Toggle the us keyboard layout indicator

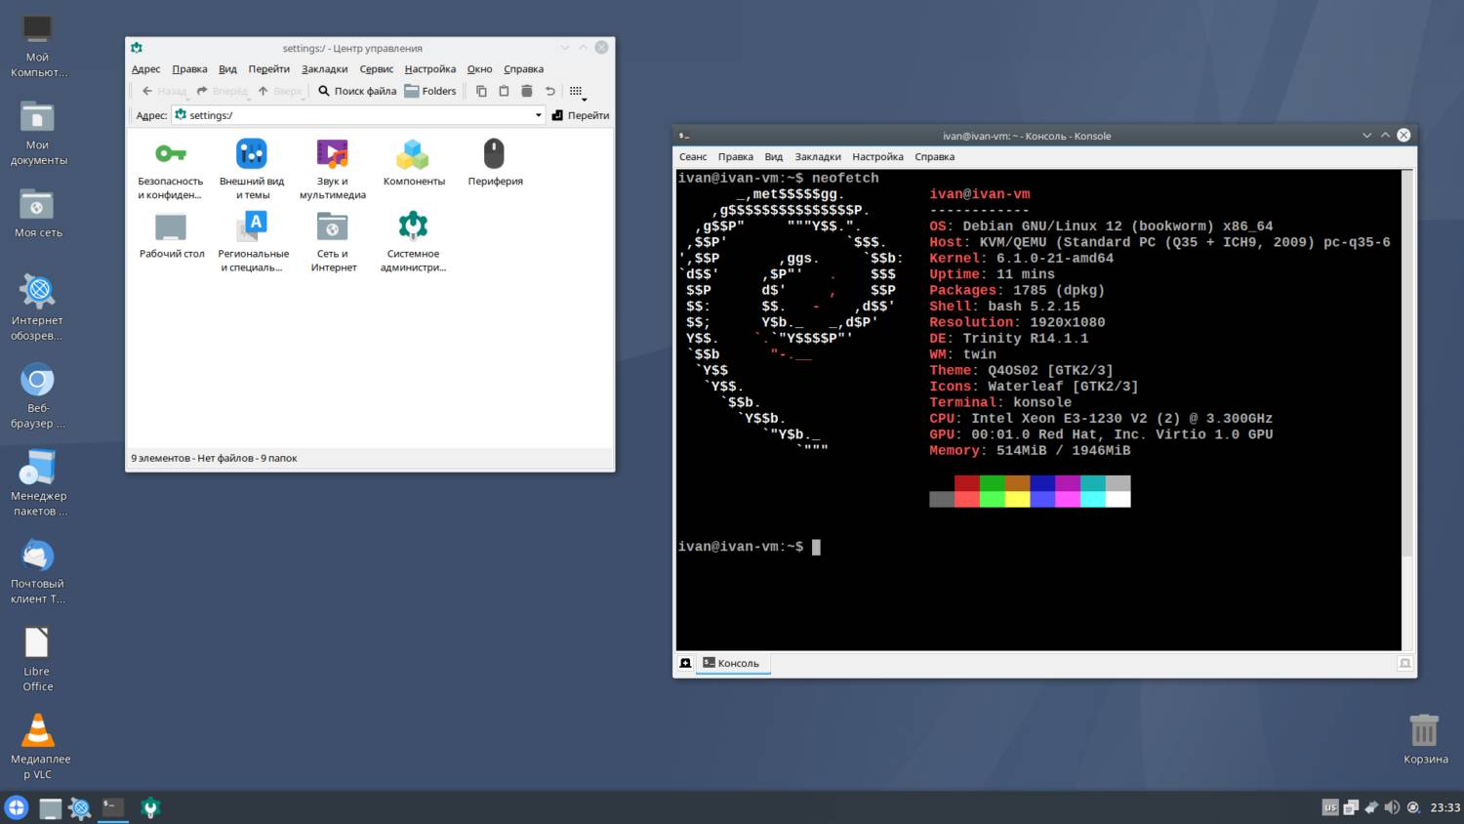point(1329,807)
